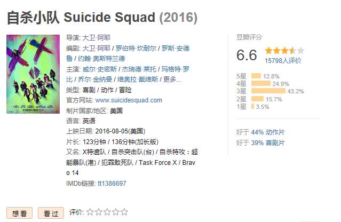This screenshot has width=341, height=222.
Task: Select the fourth star in 评价 row
Action: coord(115,212)
